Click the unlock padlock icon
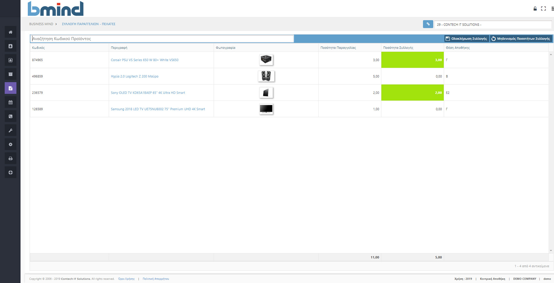Screen dimensions: 554x283 pos(535,9)
